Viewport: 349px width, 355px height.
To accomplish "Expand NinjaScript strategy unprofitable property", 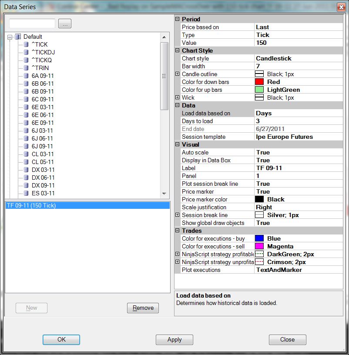I will tap(178, 262).
